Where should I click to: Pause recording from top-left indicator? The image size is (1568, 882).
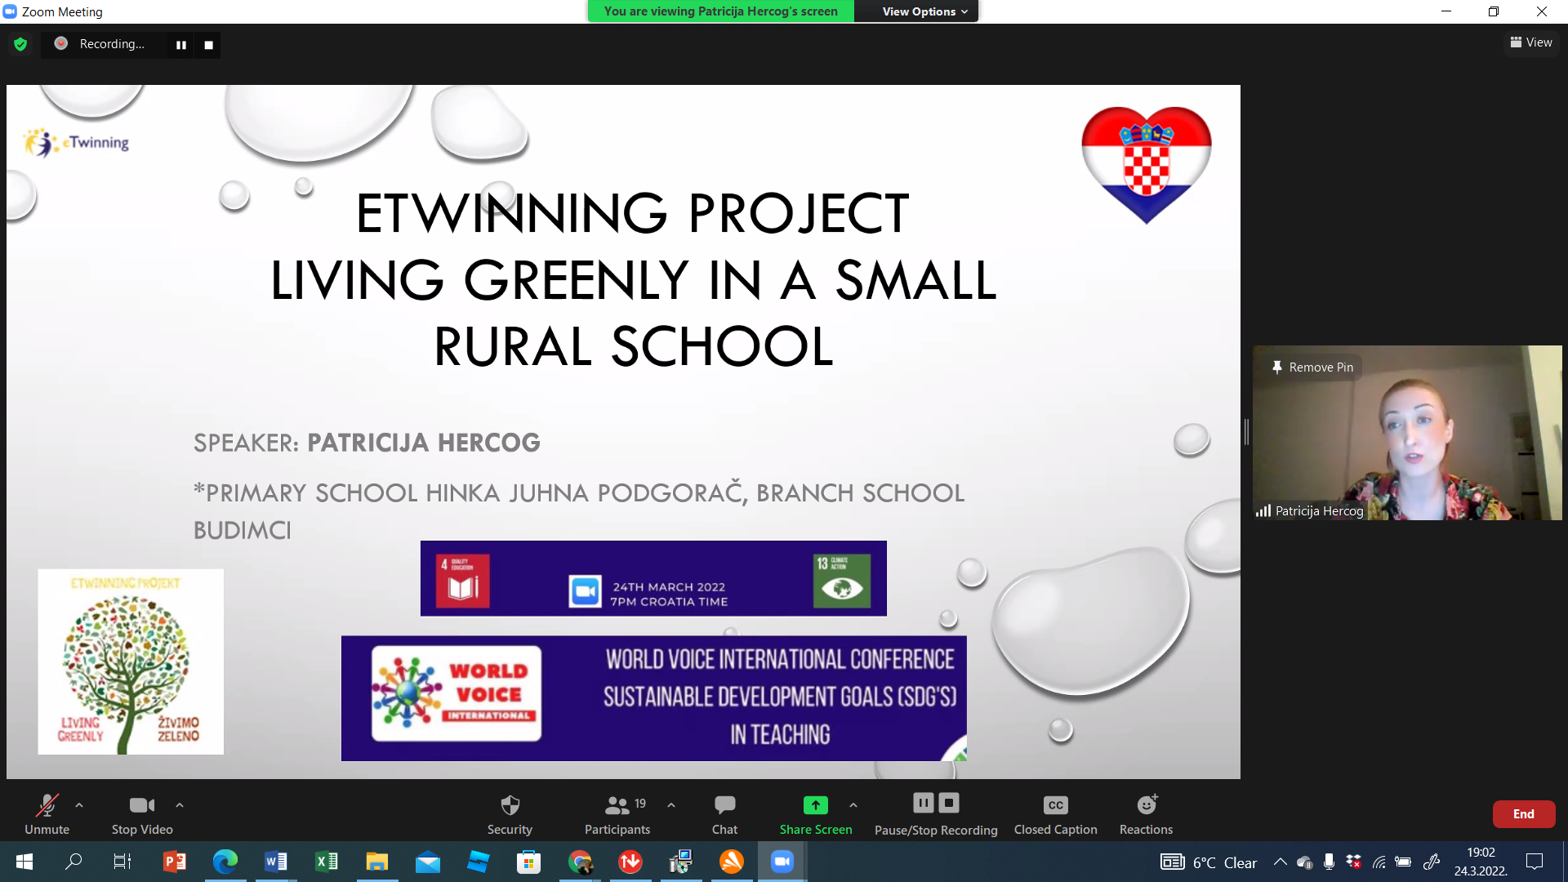pyautogui.click(x=181, y=45)
